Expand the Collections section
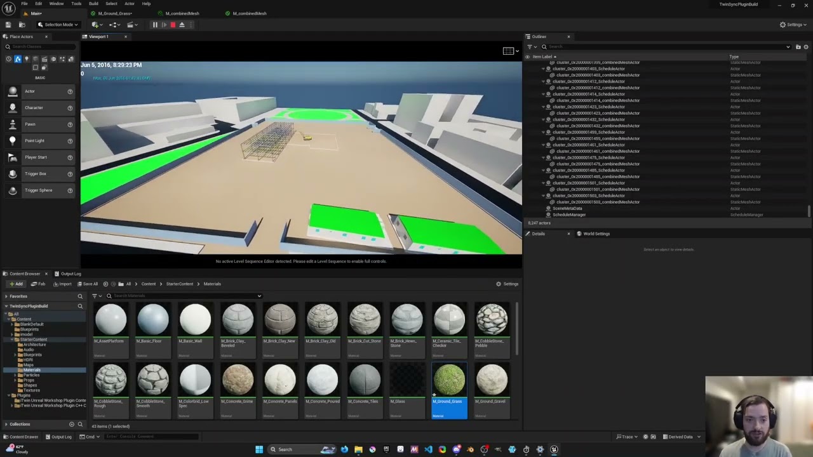This screenshot has height=457, width=813. (x=6, y=424)
